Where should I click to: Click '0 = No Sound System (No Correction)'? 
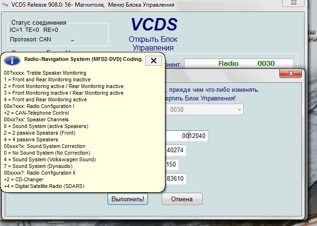(x=47, y=153)
